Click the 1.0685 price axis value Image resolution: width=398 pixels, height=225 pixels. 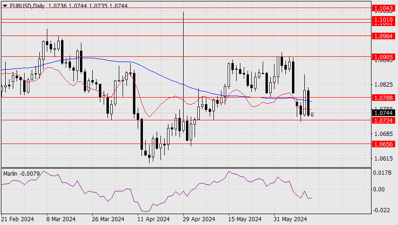tap(383, 134)
